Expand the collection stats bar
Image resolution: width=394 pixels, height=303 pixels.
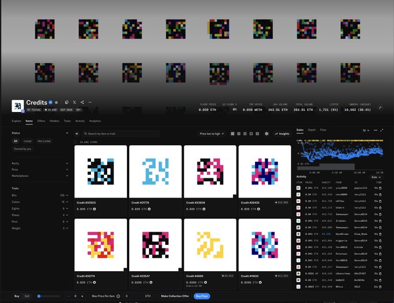pos(380,108)
